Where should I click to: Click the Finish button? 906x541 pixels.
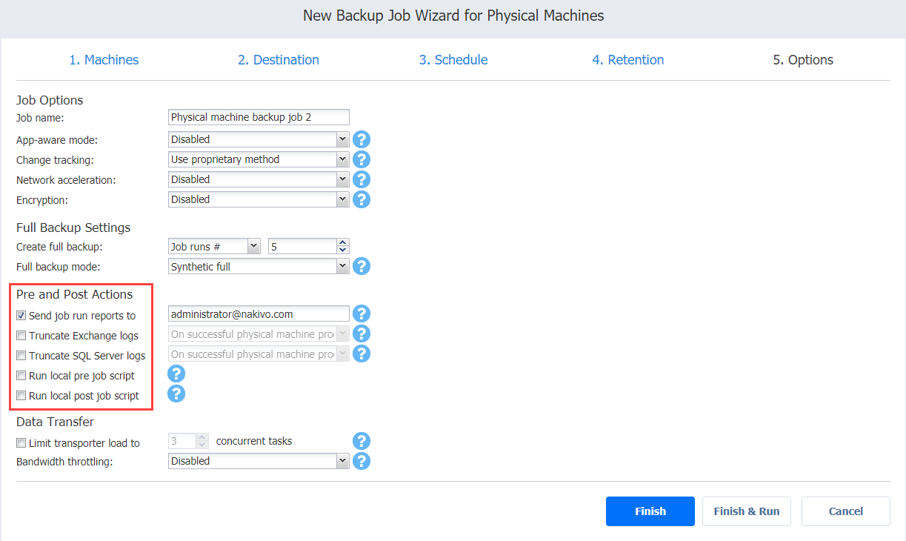[650, 511]
